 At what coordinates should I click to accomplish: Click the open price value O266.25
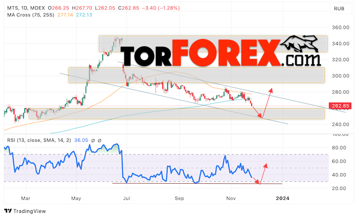coord(58,8)
